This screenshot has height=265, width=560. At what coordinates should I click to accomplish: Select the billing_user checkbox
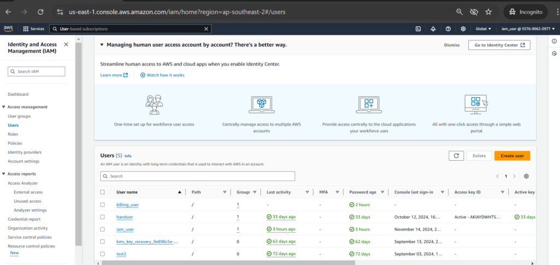(x=102, y=205)
